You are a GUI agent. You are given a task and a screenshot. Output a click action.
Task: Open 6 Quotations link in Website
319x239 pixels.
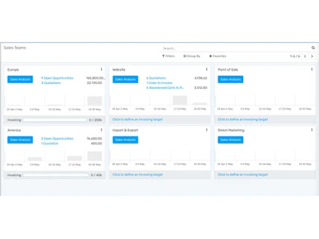156,78
